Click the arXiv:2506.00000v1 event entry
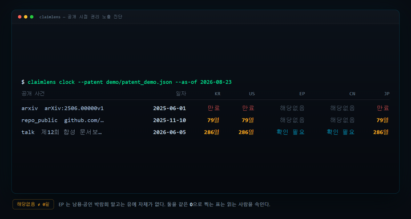411x219 pixels. (62, 108)
